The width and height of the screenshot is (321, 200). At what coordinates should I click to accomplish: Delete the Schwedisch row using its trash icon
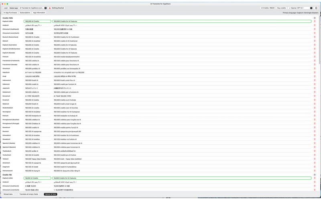tap(315, 135)
